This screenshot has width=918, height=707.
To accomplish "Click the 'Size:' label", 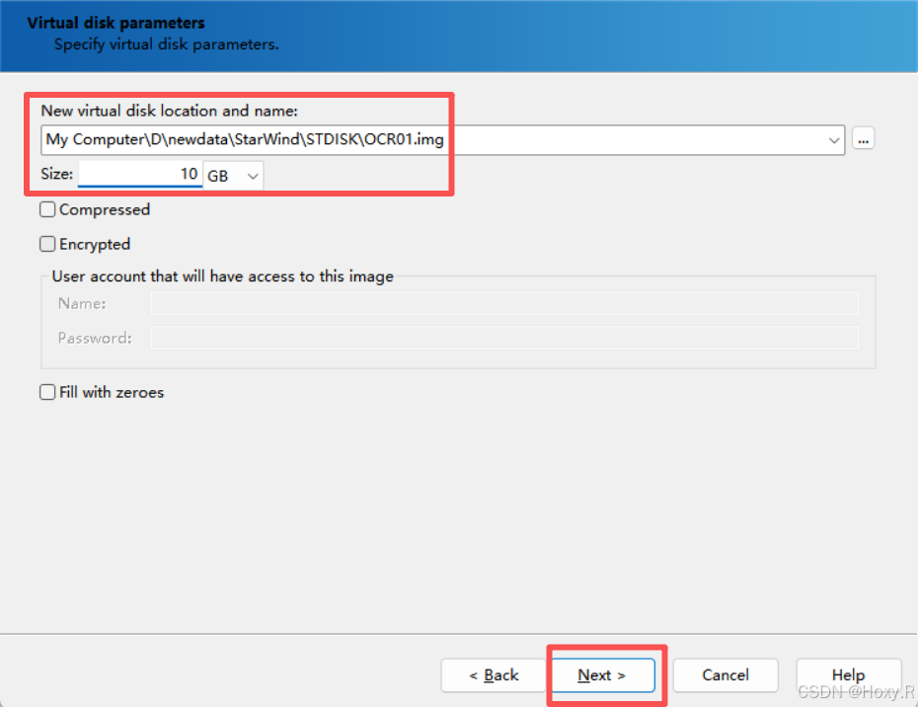I will (57, 174).
